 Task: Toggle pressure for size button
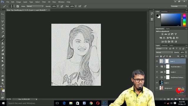pyautogui.click(x=85, y=6)
